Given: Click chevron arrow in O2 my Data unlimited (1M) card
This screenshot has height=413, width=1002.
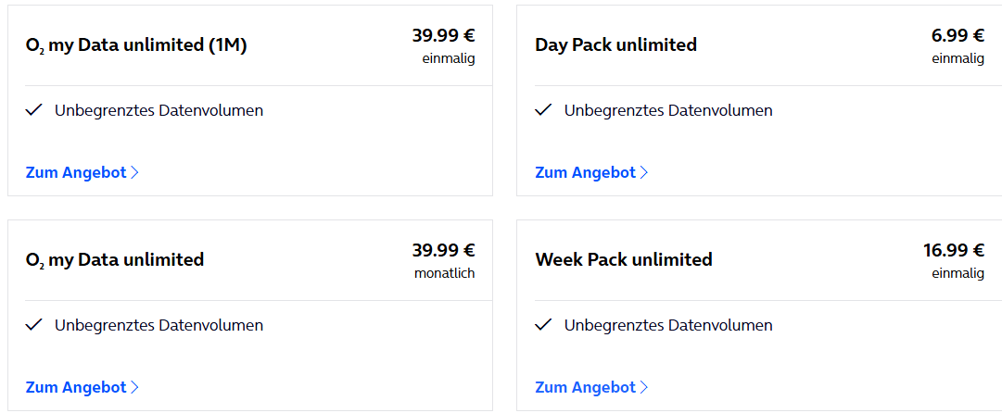Looking at the screenshot, I should [x=134, y=172].
